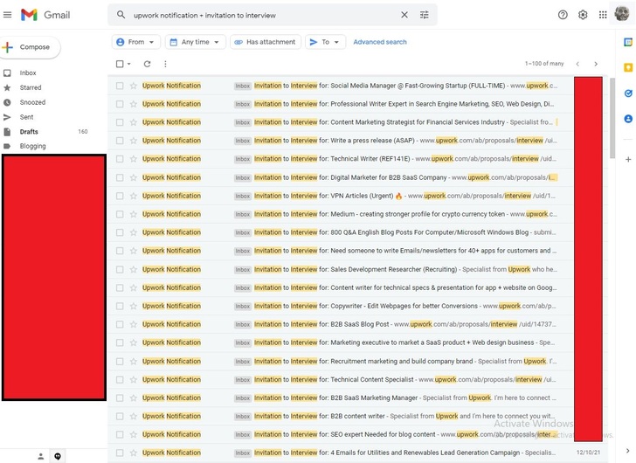Open the Any time filter dropdown
This screenshot has width=636, height=463.
pos(195,42)
